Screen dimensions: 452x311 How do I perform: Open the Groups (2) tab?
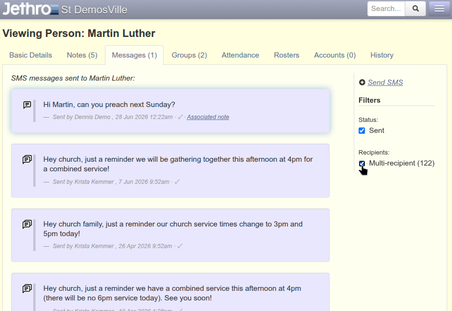click(x=189, y=55)
